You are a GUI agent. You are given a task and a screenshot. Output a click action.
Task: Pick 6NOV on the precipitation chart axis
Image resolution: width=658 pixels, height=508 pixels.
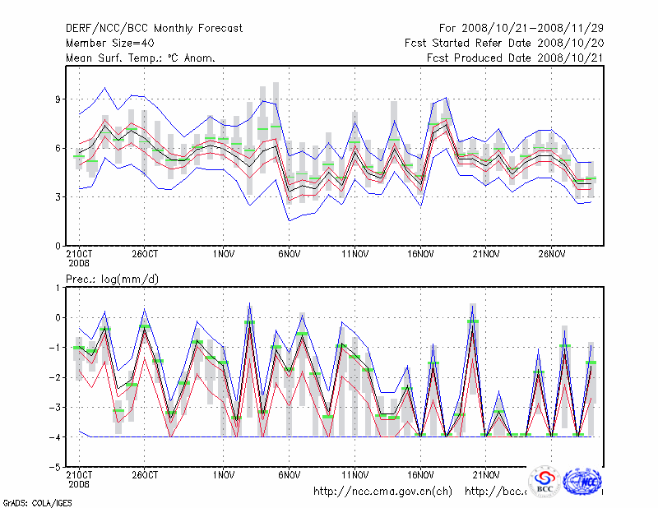[x=289, y=475]
